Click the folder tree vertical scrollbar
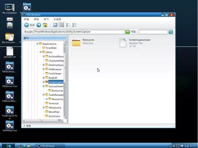 (x=65, y=73)
